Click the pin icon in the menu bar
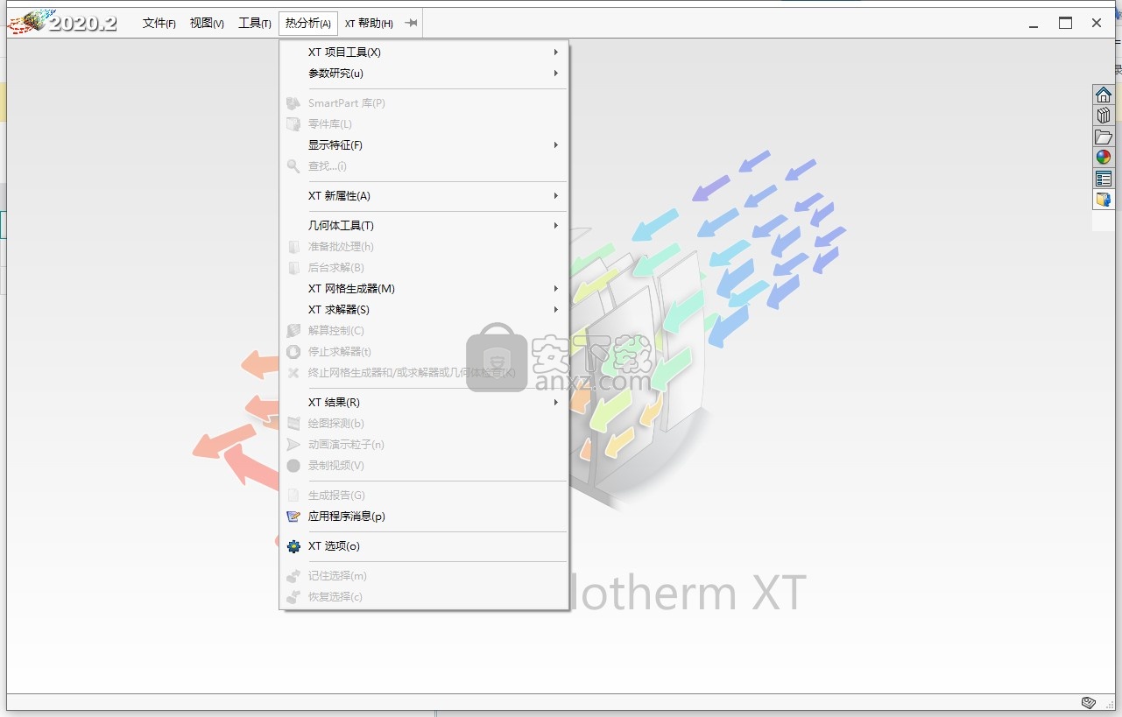Viewport: 1122px width, 717px height. pyautogui.click(x=411, y=24)
